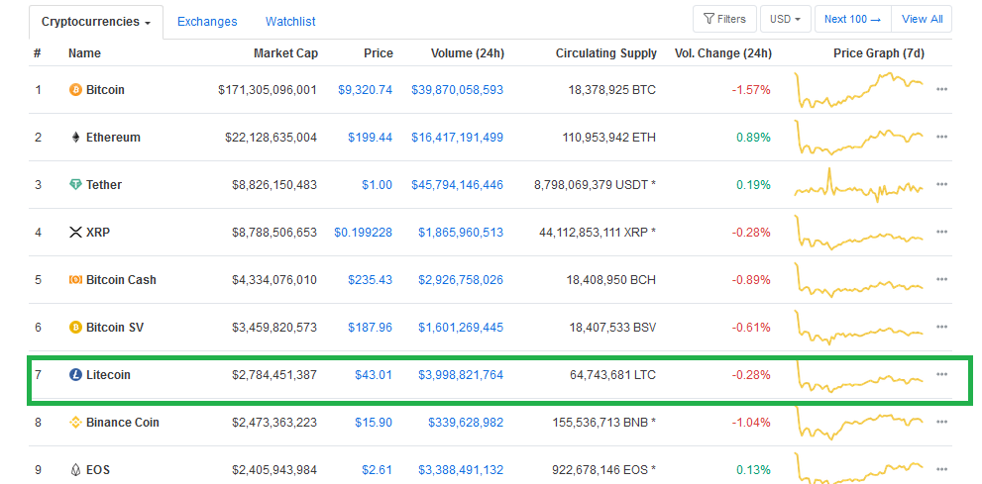This screenshot has height=484, width=982.
Task: Select Bitcoin SV market cap $3,459,820,573
Action: (x=274, y=328)
